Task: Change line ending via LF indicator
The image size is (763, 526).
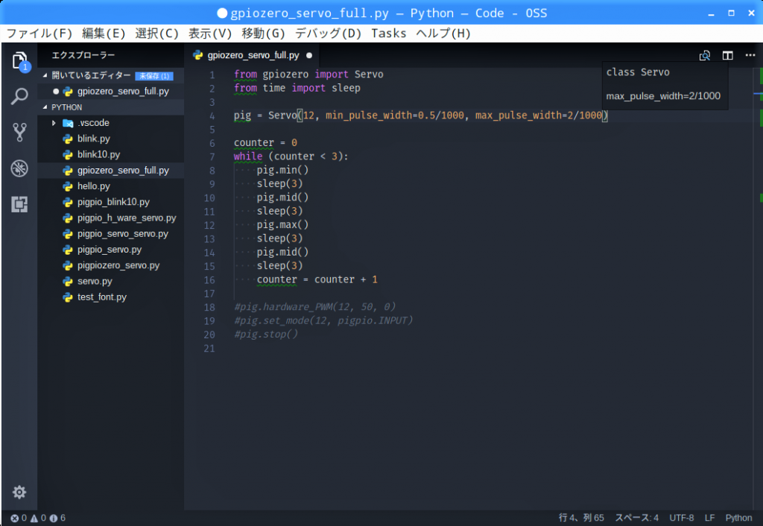Action: pos(709,518)
